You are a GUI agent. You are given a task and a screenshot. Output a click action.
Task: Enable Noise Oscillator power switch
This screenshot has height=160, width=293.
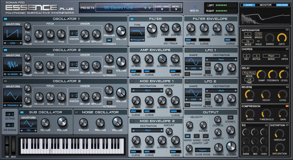[76, 112]
